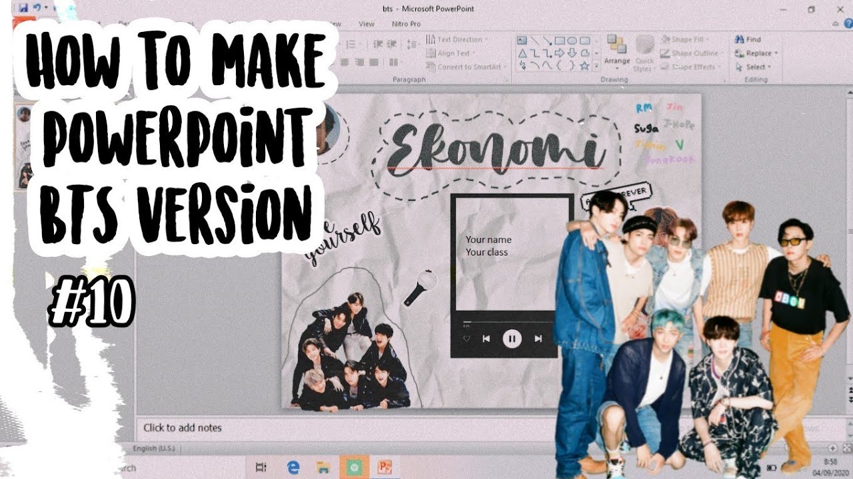The height and width of the screenshot is (479, 853).
Task: Open Microsoft Edge from the taskbar
Action: pos(293,468)
